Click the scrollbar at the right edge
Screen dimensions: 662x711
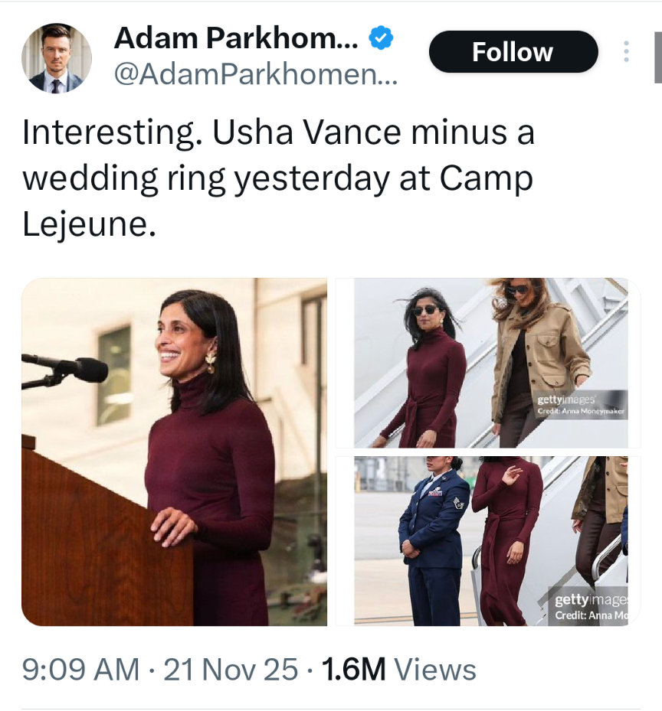(657, 57)
